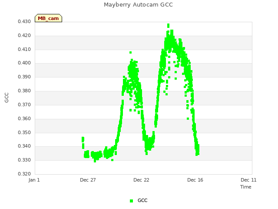Click the Dec 22 x-axis label

[x=141, y=180]
